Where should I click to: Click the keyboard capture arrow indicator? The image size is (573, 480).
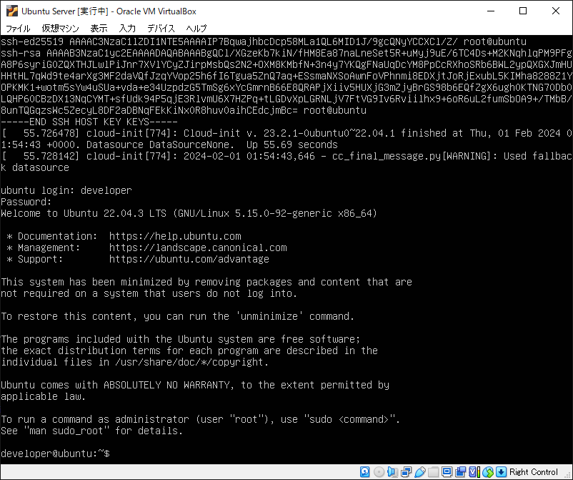[x=502, y=472]
